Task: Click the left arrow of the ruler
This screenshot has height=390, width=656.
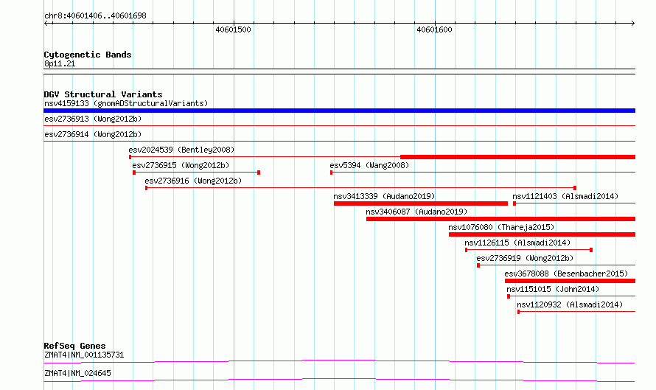Action: (46, 24)
